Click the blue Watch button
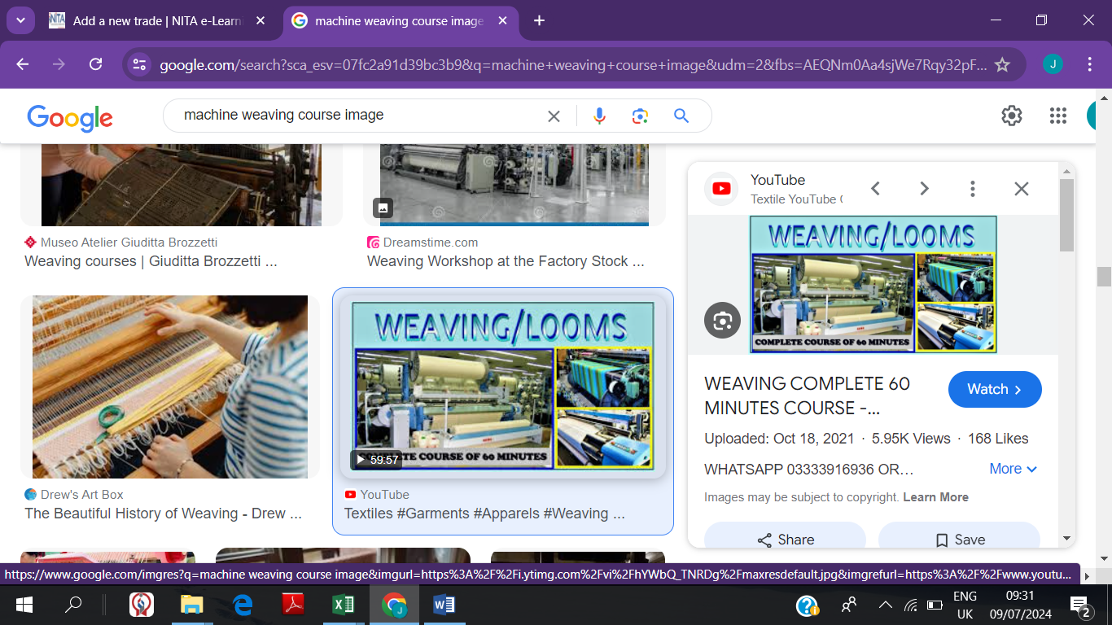The image size is (1112, 625). pyautogui.click(x=995, y=390)
